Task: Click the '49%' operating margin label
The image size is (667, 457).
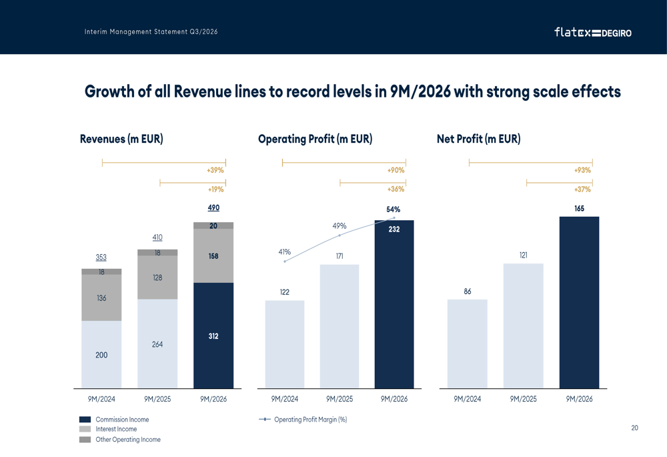Action: click(340, 226)
